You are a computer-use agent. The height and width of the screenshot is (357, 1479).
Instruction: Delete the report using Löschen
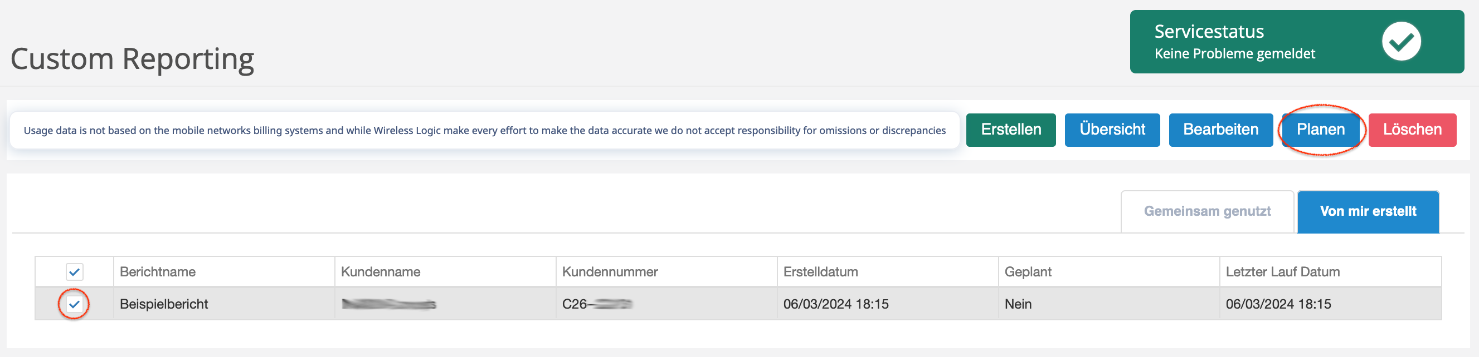[1411, 130]
